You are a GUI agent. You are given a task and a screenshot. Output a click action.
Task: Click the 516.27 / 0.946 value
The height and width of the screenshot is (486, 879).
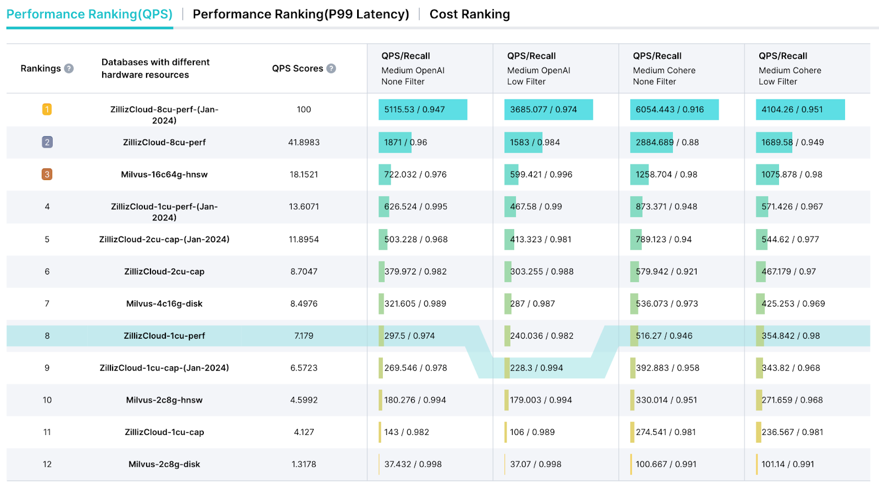pos(664,336)
